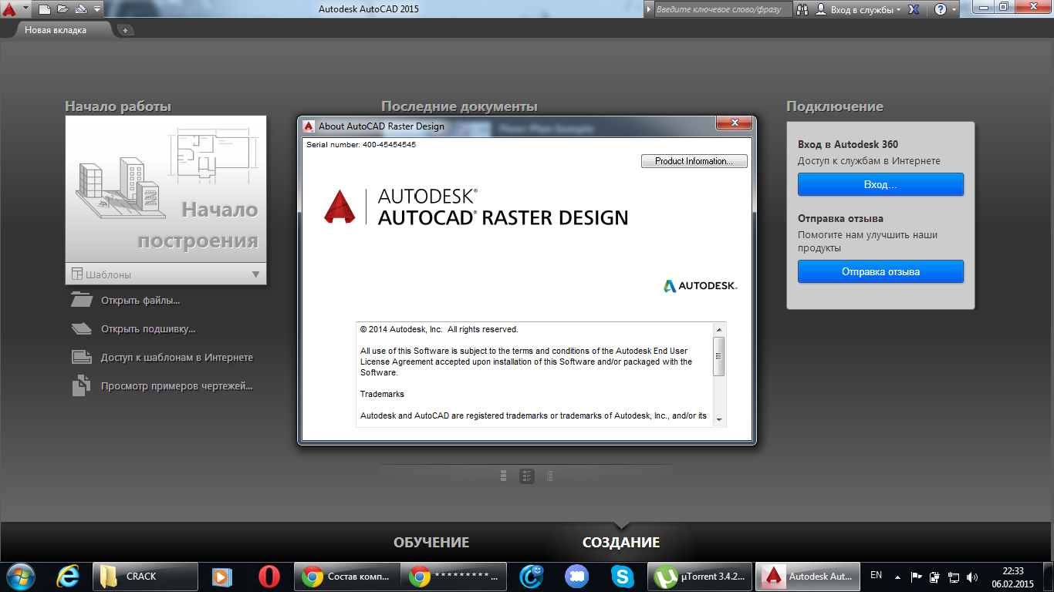The image size is (1054, 592).
Task: Click the Начало построения drawing thumbnail
Action: (166, 190)
